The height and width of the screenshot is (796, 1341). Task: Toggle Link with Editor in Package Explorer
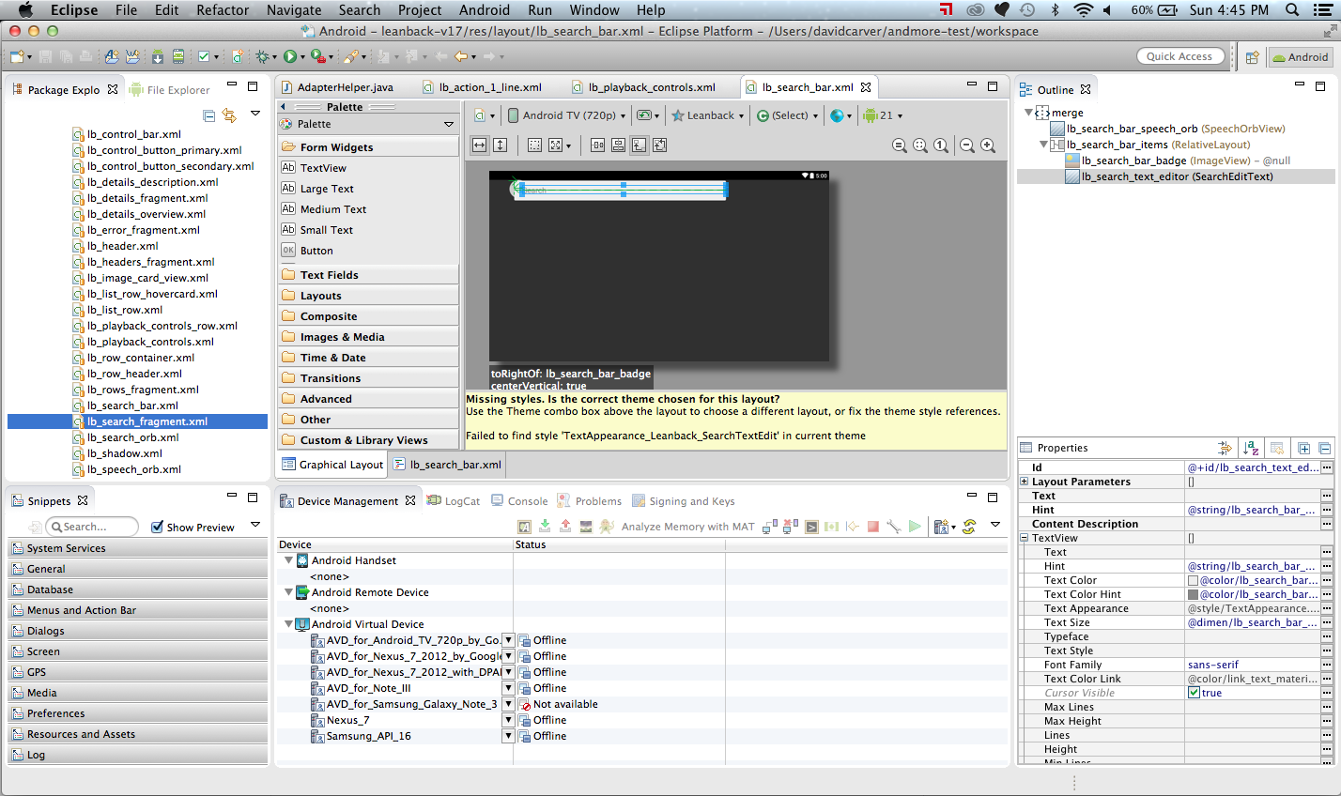[x=230, y=115]
